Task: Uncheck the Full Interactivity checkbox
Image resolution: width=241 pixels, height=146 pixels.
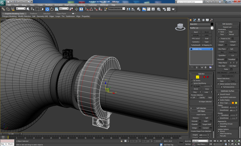Action: click(x=221, y=87)
